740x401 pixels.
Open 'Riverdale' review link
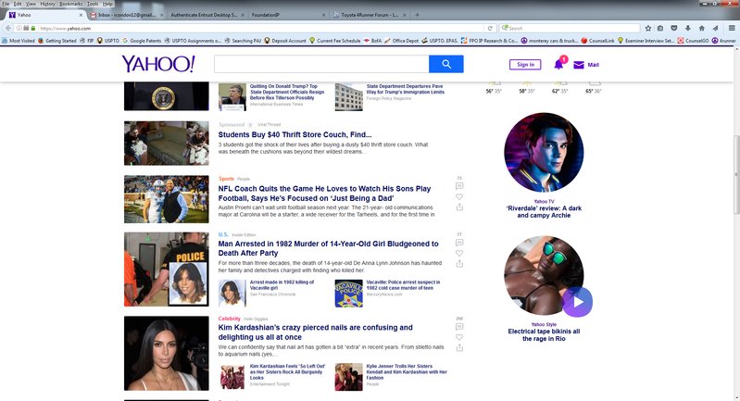coord(544,212)
